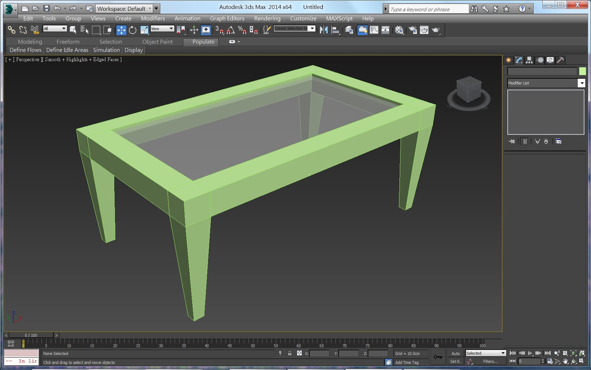The image size is (591, 370).
Task: Click the Pan View hand icon
Action: click(566, 361)
